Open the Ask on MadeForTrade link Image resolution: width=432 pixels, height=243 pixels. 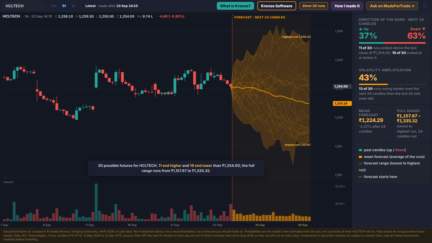click(392, 6)
